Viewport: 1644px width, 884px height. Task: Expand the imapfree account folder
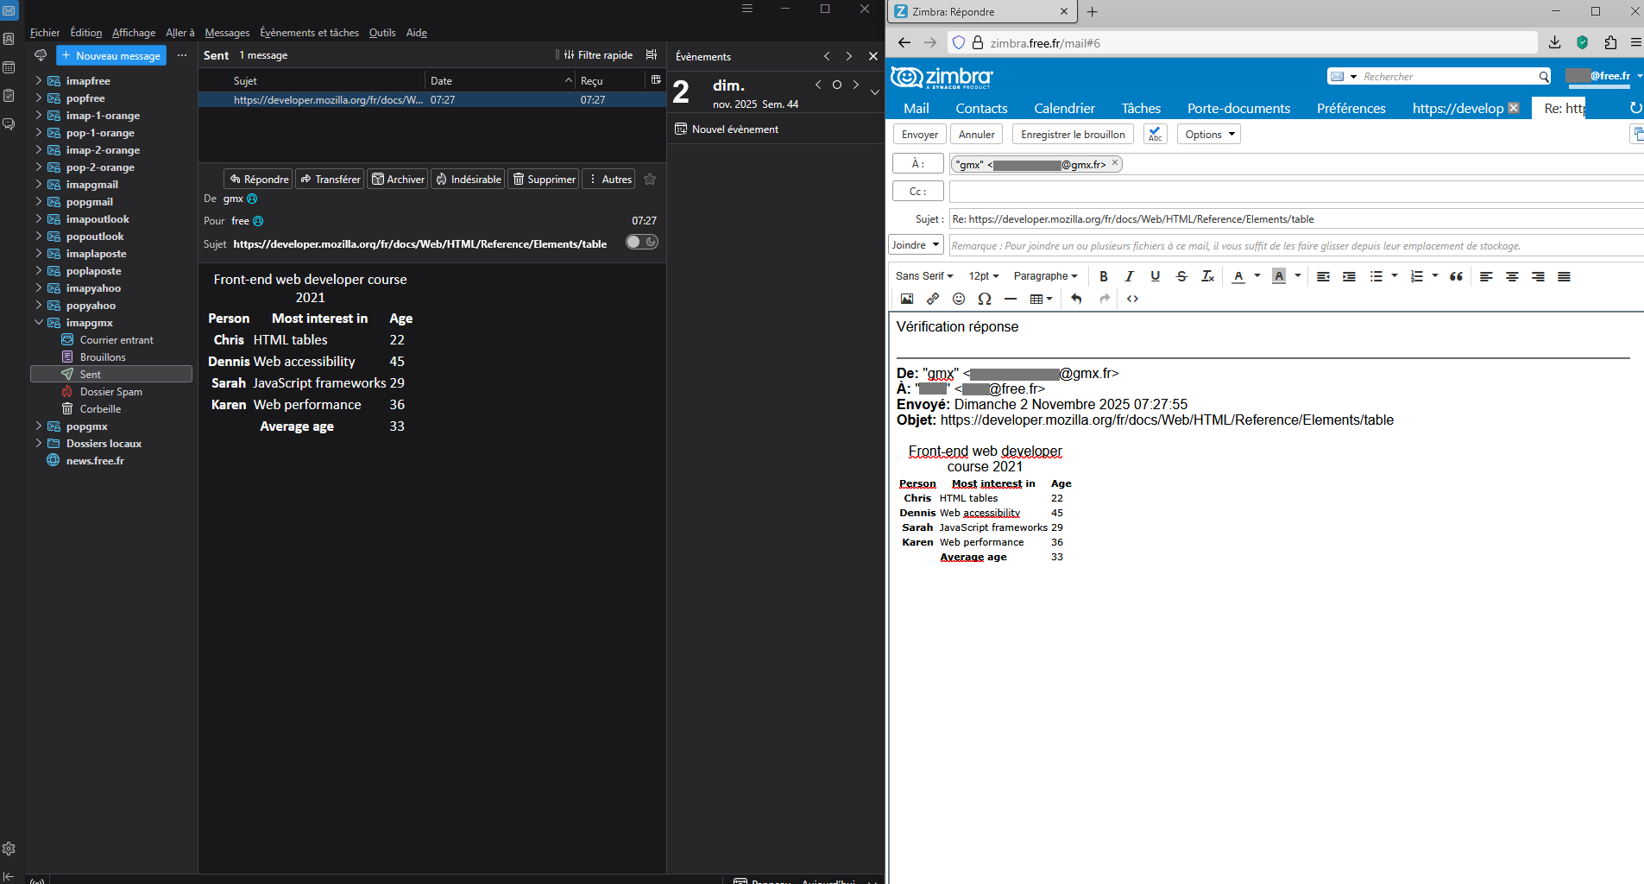pos(38,81)
